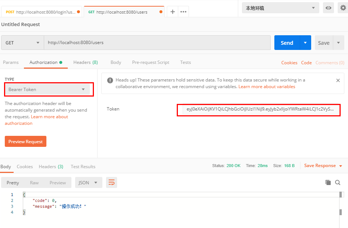Open the Pre-request Script tab
The width and height of the screenshot is (348, 228).
pos(151,62)
